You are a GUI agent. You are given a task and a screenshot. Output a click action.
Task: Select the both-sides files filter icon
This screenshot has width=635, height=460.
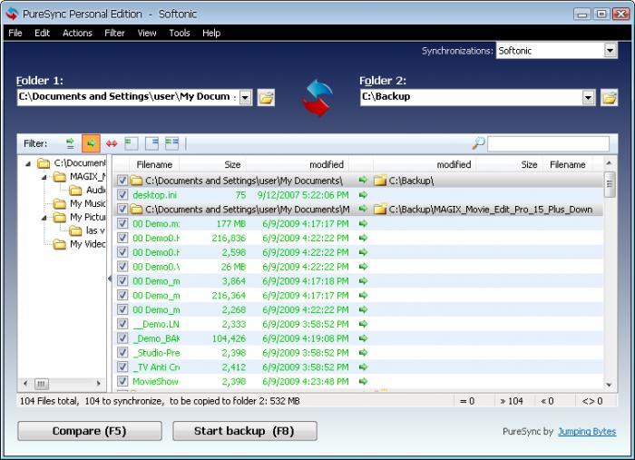(x=171, y=143)
